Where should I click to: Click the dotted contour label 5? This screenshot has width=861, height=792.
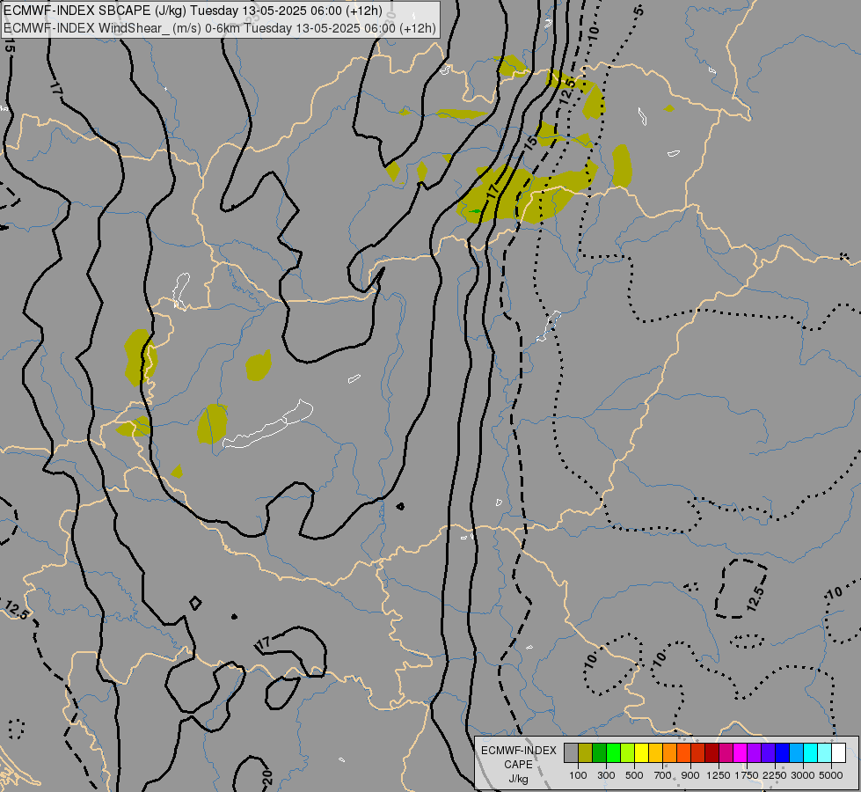638,10
